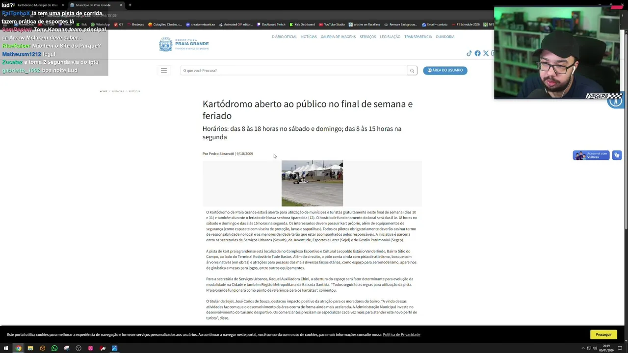The image size is (628, 353).
Task: Open the G1 bookmark
Action: 119,25
